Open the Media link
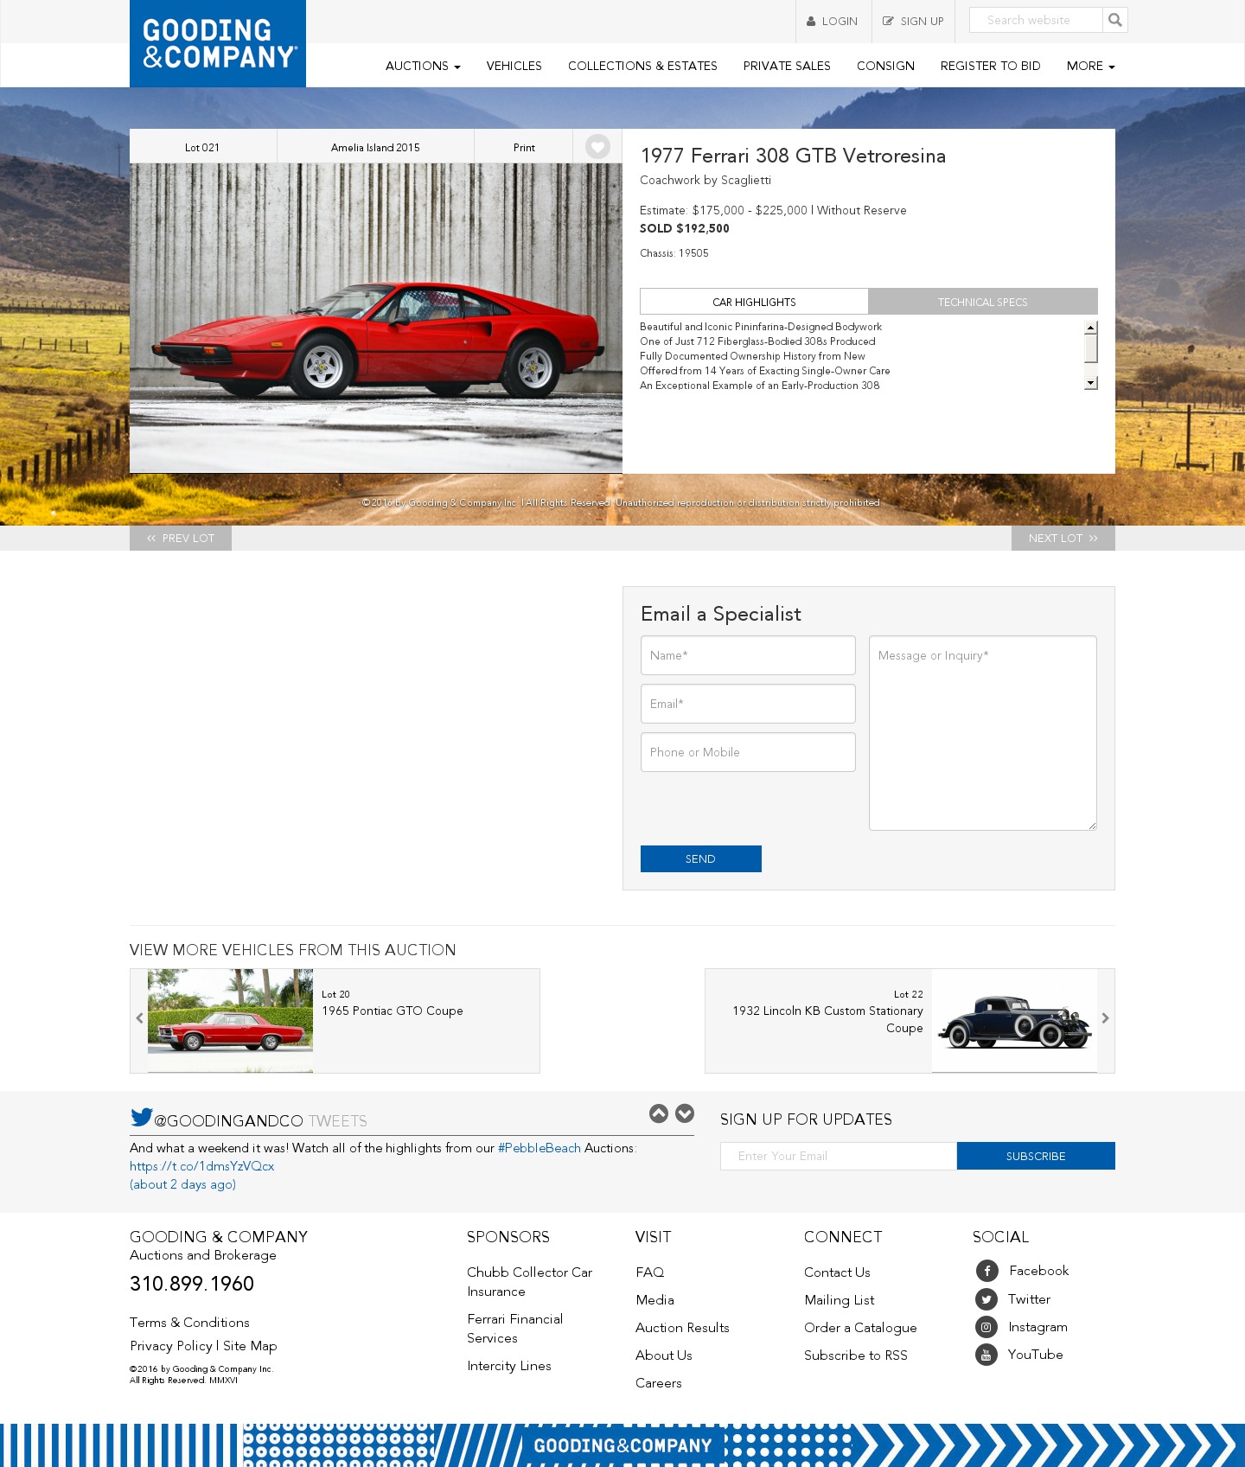The width and height of the screenshot is (1245, 1467). click(x=654, y=1300)
